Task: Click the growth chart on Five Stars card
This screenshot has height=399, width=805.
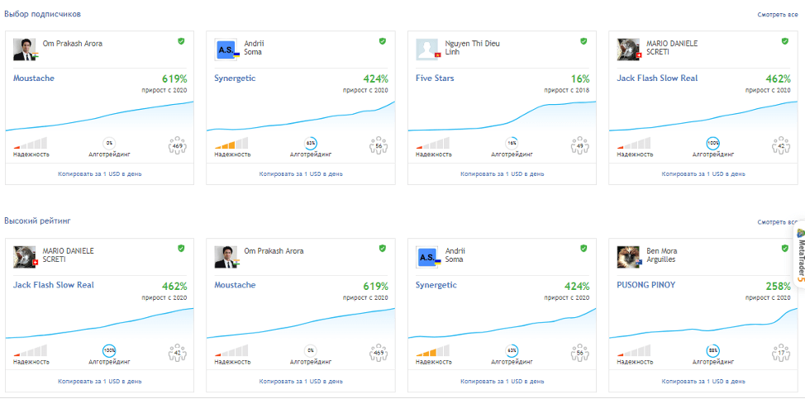Action: [502, 116]
